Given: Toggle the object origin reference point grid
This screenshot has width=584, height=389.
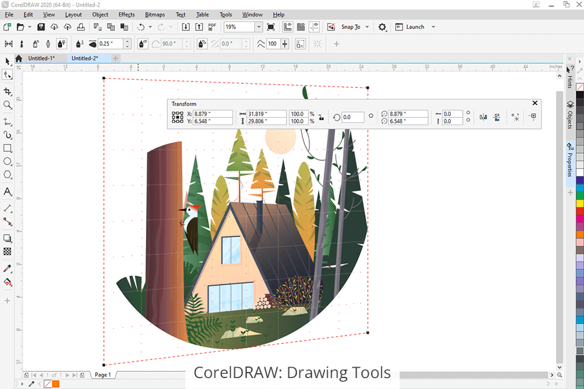Looking at the screenshot, I should tap(178, 117).
